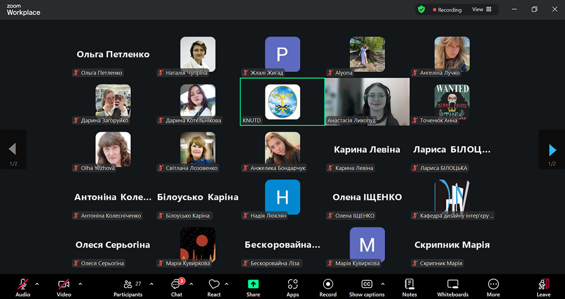
Task: Click the Record button
Action: pos(328,284)
